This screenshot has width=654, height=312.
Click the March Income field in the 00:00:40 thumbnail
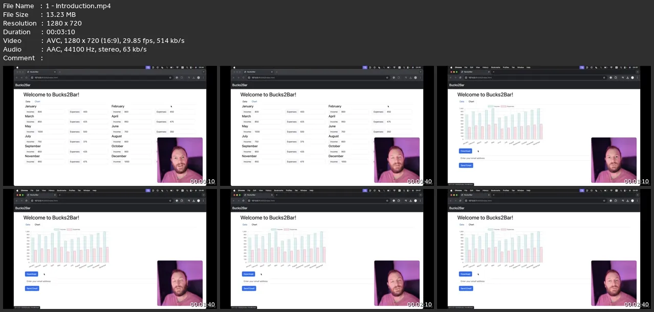click(268, 122)
